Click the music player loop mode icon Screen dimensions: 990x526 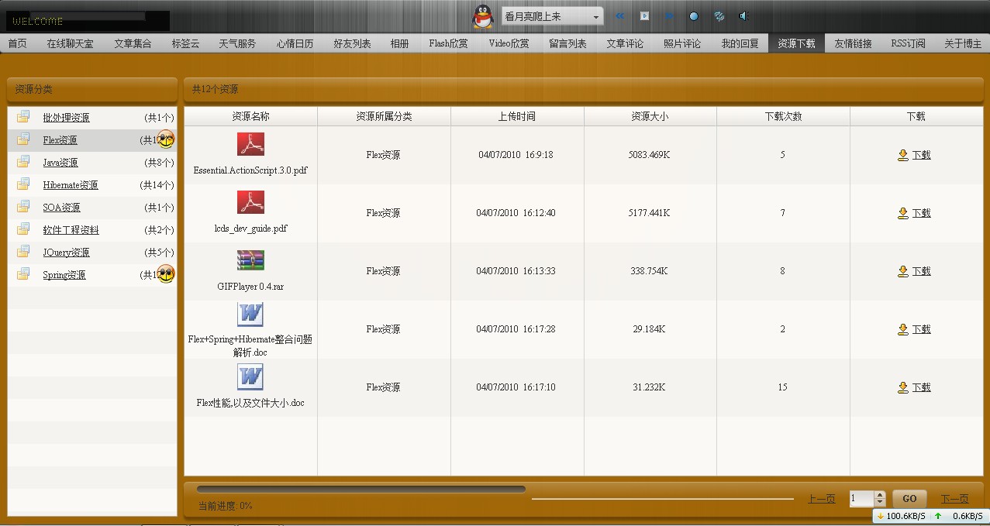tap(719, 16)
